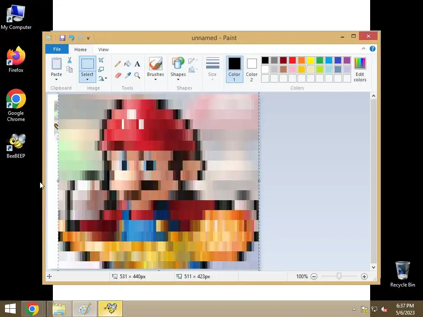Show hidden tray icons arrow
Screen dimensions: 423x317
point(354,309)
